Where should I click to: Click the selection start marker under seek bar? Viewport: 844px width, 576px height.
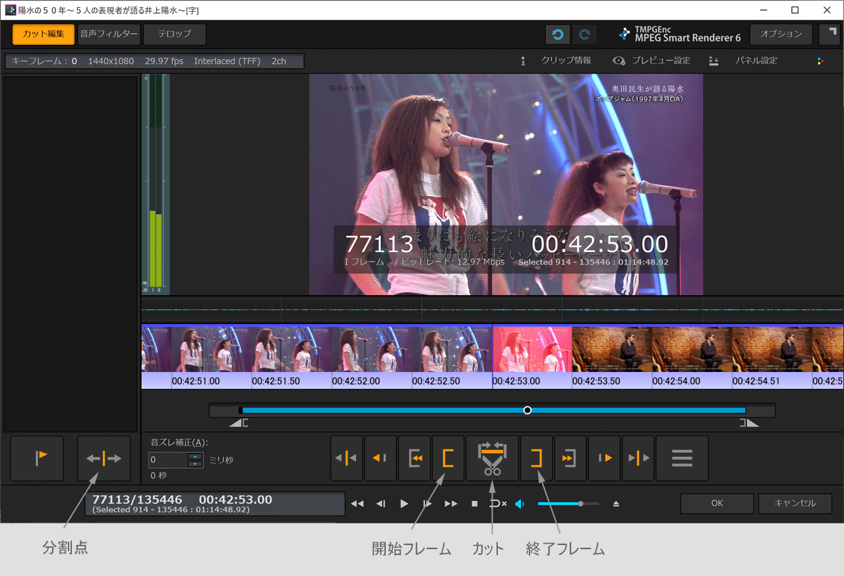239,423
